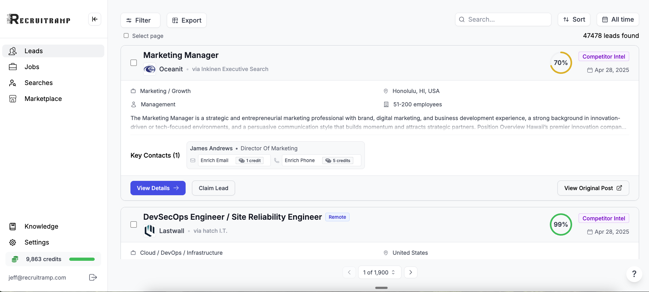The image size is (649, 292).
Task: Collapse the sidebar with the arrow icon
Action: (95, 19)
